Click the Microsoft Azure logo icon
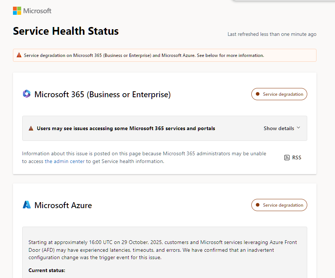 point(27,205)
